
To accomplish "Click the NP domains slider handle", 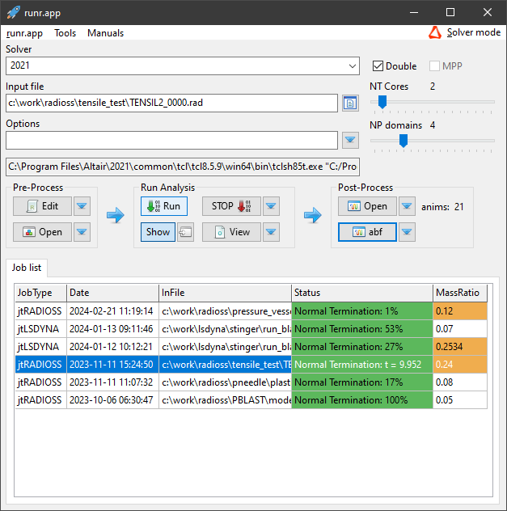I will pos(403,141).
